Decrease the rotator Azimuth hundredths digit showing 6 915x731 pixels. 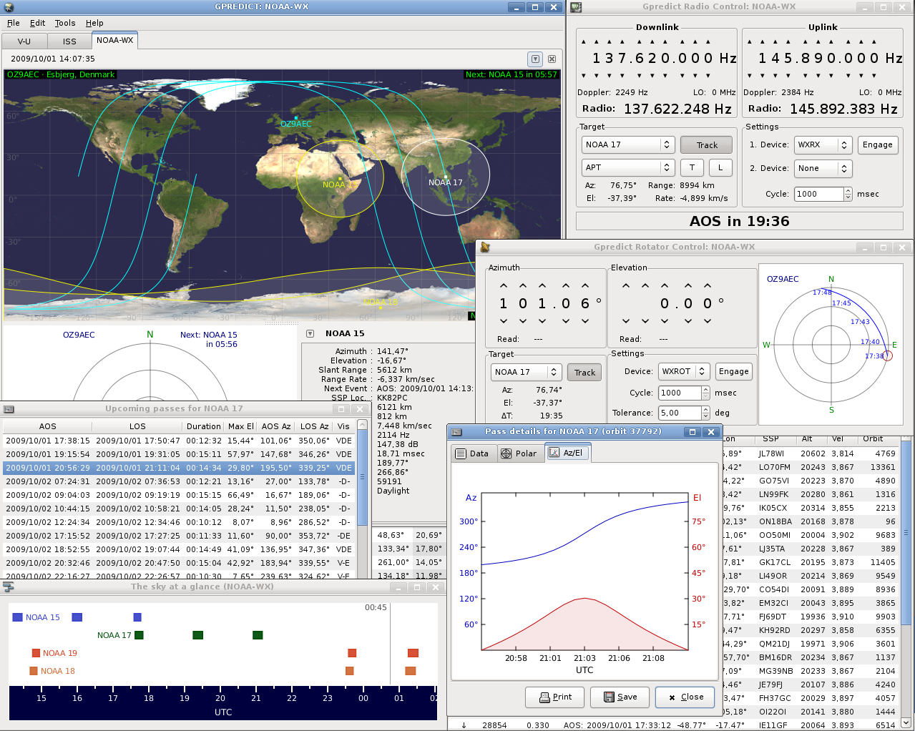click(x=585, y=321)
